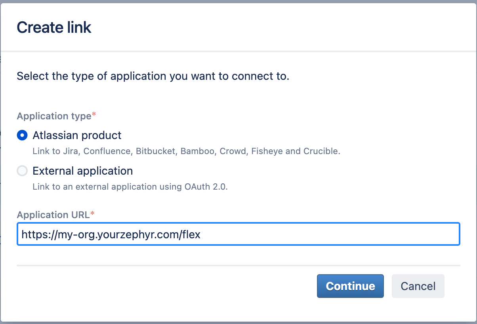This screenshot has width=477, height=324.
Task: Click the 'Atlassian product' option label
Action: (x=77, y=136)
